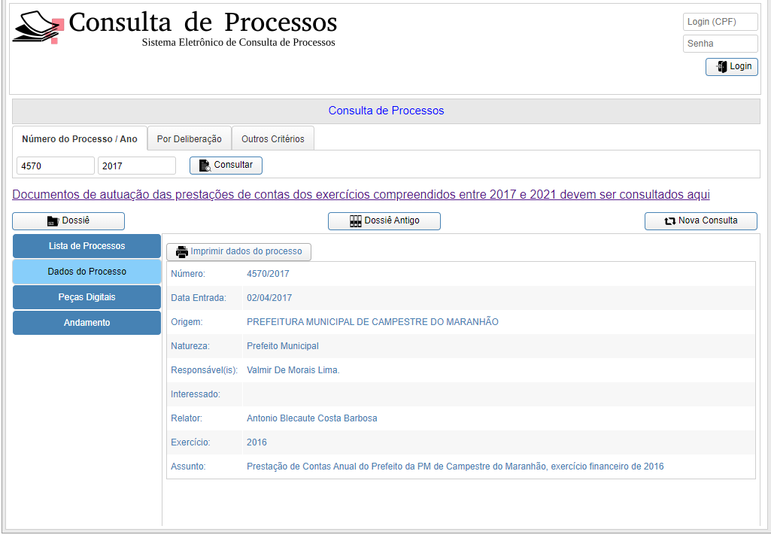Click the door icon on Login button

(x=721, y=67)
